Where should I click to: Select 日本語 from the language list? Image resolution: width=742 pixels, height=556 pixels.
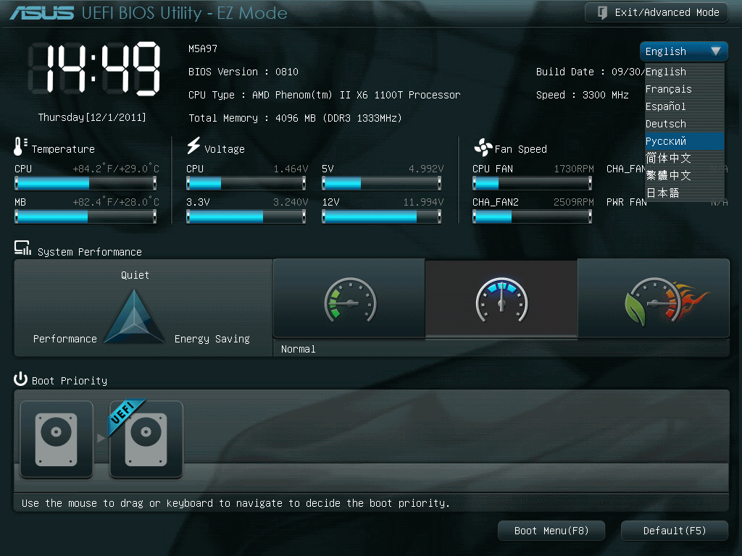pyautogui.click(x=684, y=193)
